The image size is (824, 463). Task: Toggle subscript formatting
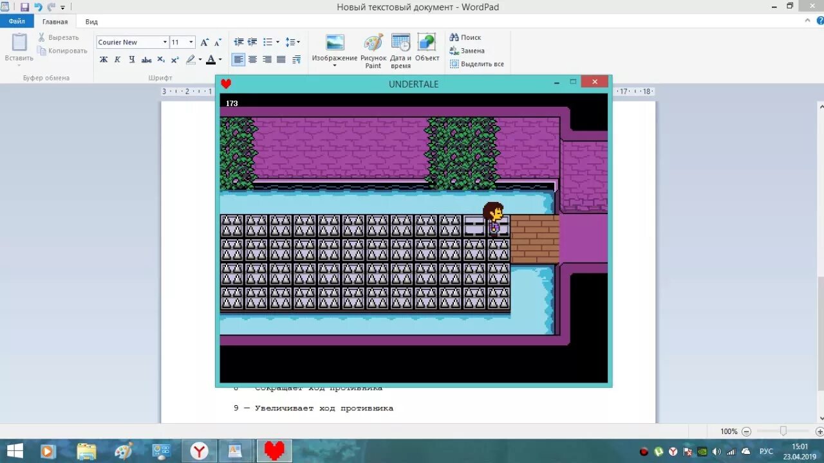point(161,60)
